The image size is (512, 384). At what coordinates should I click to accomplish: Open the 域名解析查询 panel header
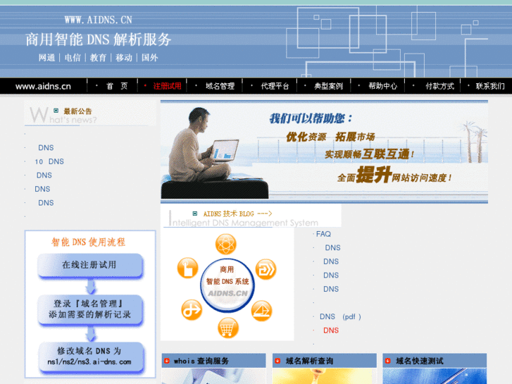(324, 361)
